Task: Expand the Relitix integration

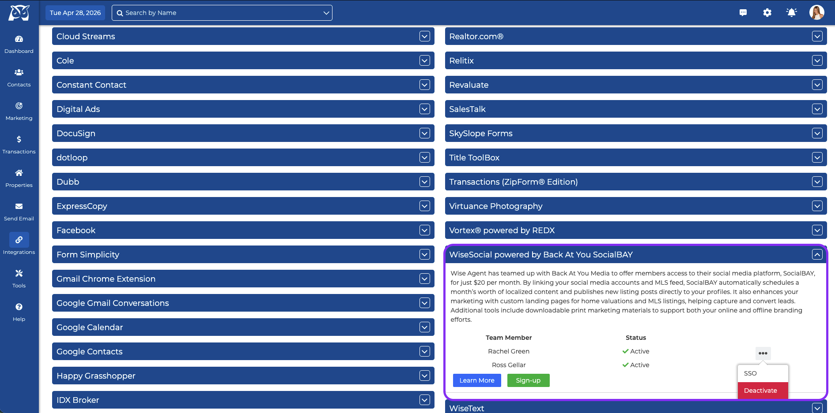Action: (817, 60)
